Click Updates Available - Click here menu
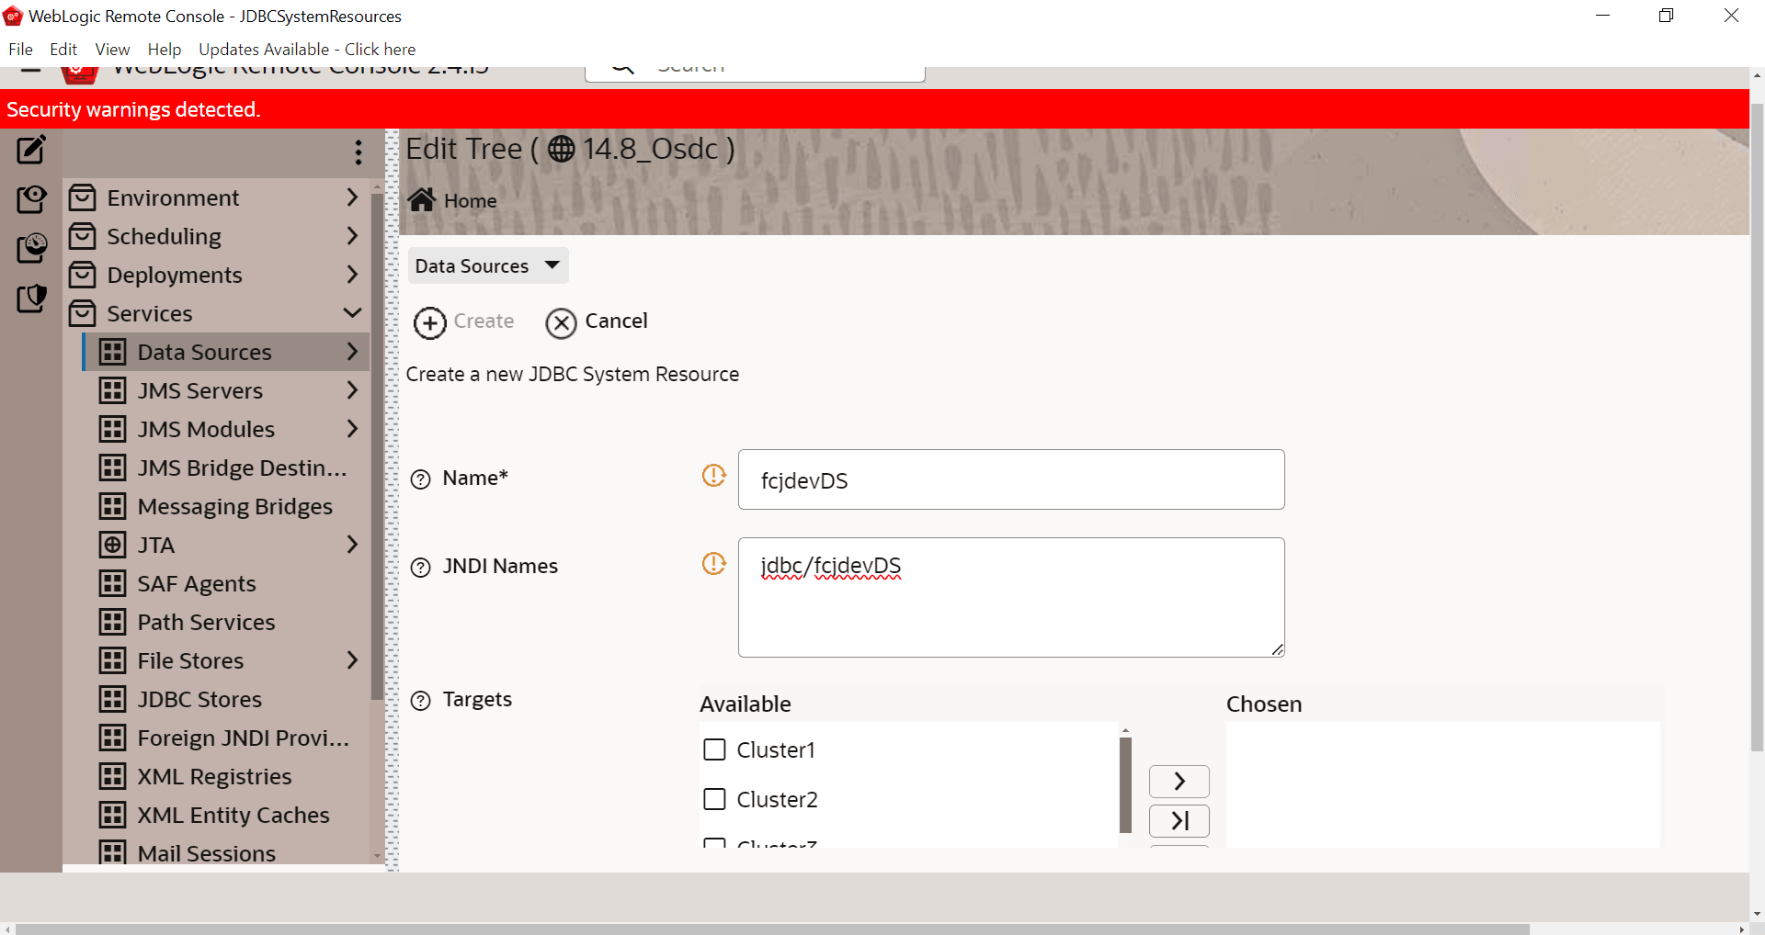This screenshot has width=1765, height=935. tap(307, 50)
